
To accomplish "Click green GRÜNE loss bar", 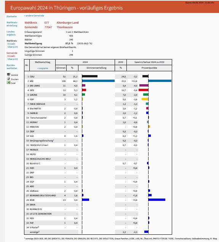I will point(146,95).
